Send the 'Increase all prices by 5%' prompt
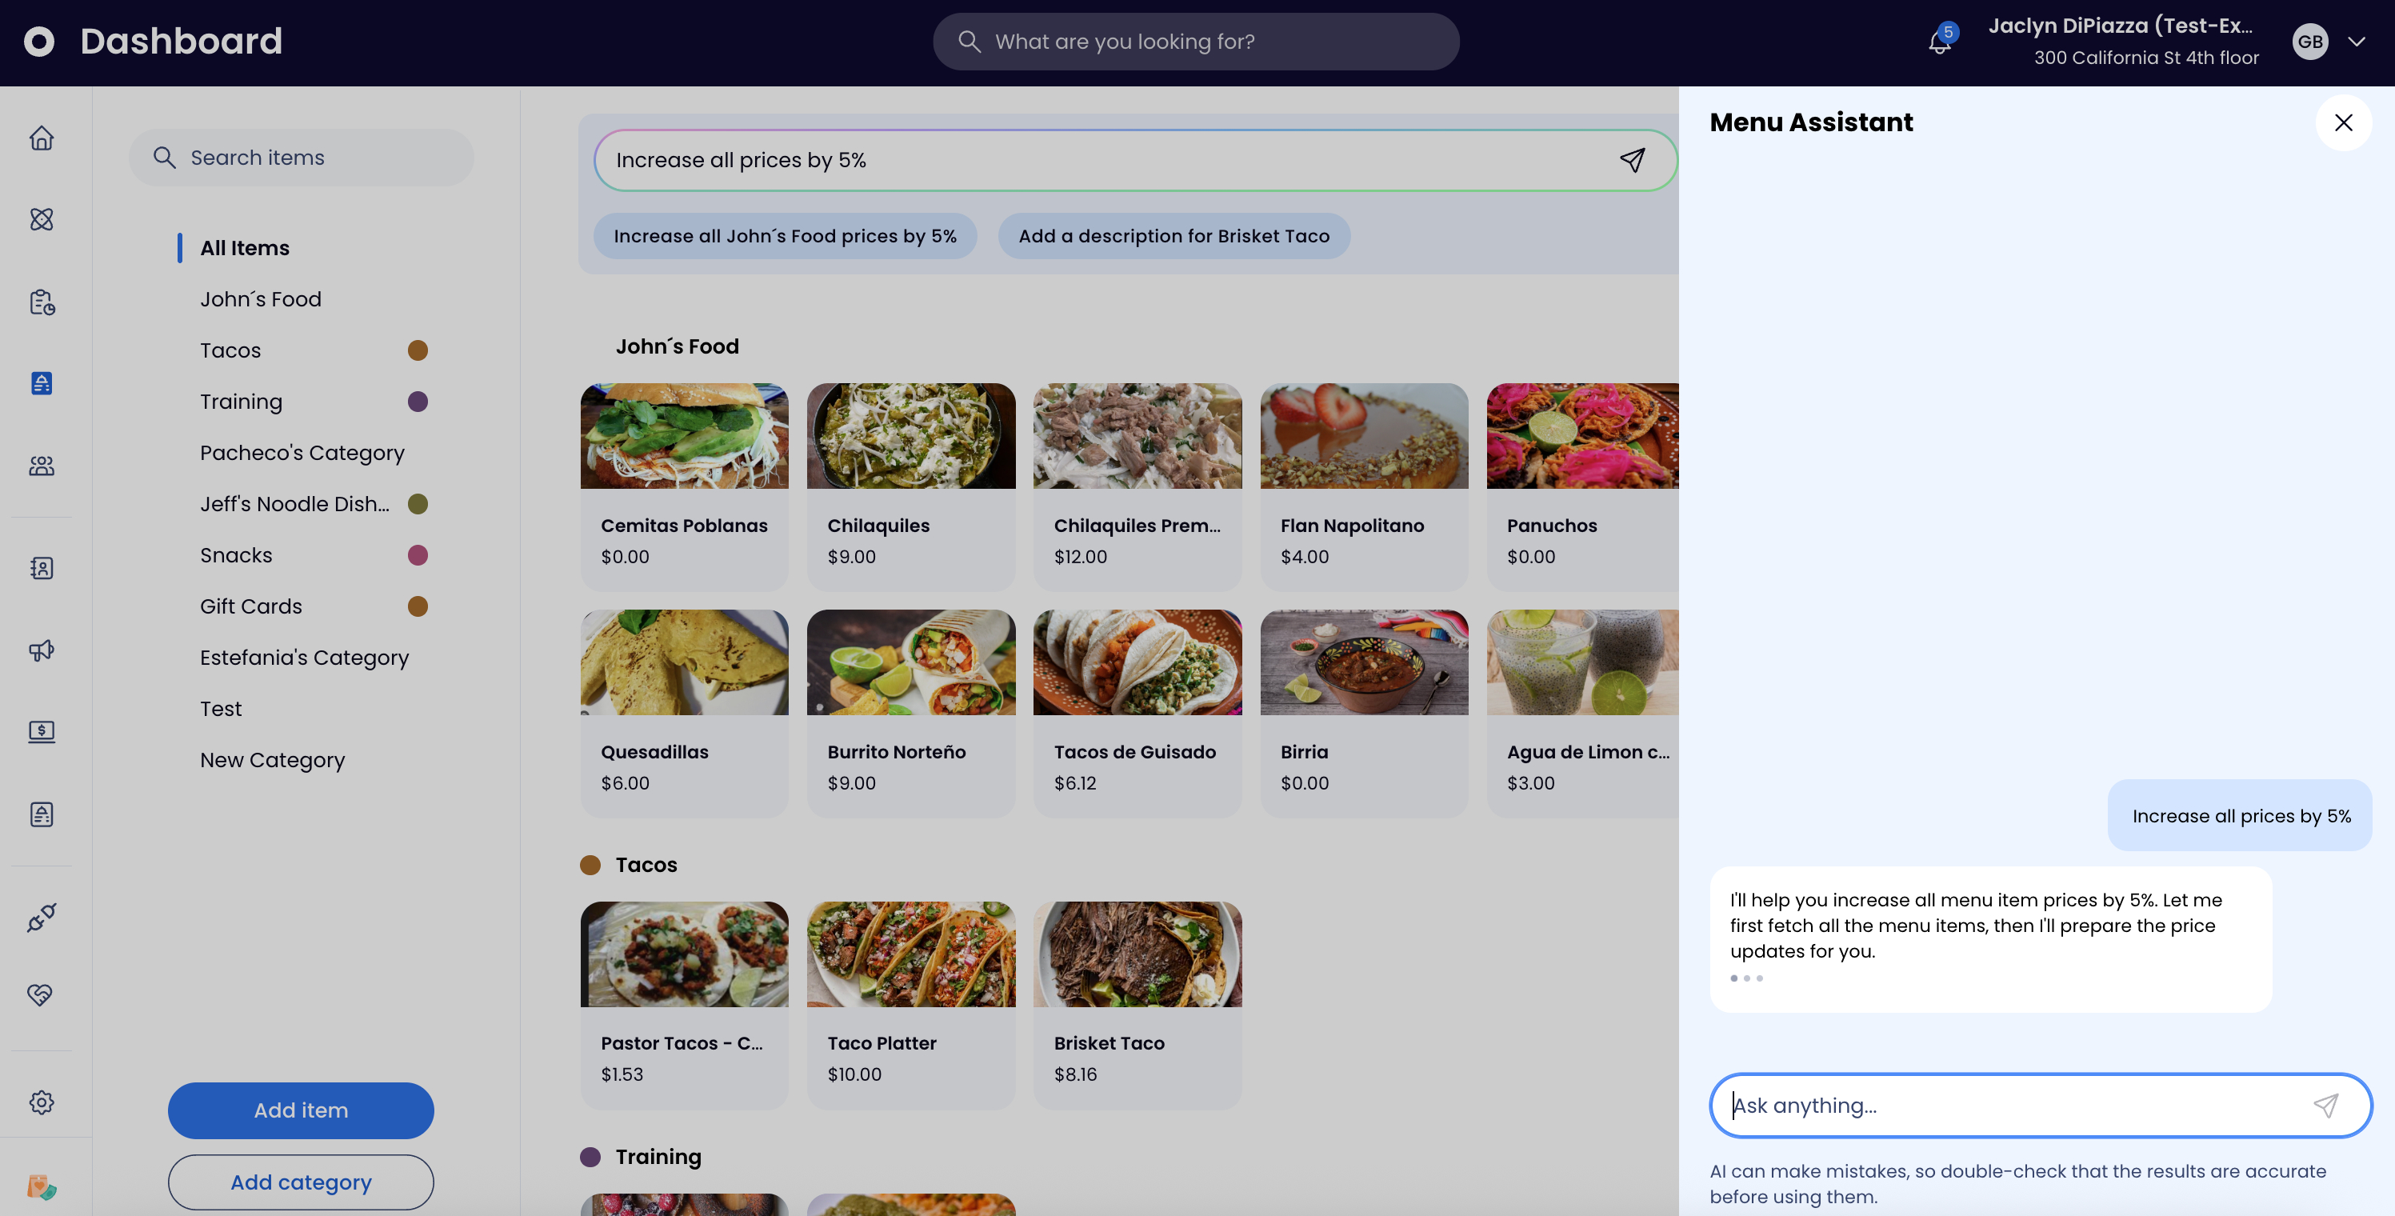2395x1216 pixels. [x=1633, y=160]
